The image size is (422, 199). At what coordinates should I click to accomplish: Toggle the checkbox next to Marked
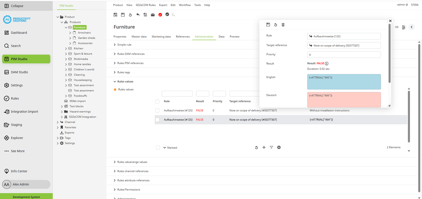(158, 148)
